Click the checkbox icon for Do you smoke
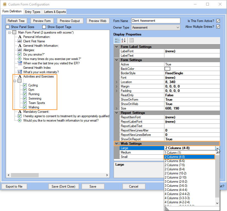Image resolution: width=227 pixels, height=211 pixels. pyautogui.click(x=20, y=54)
